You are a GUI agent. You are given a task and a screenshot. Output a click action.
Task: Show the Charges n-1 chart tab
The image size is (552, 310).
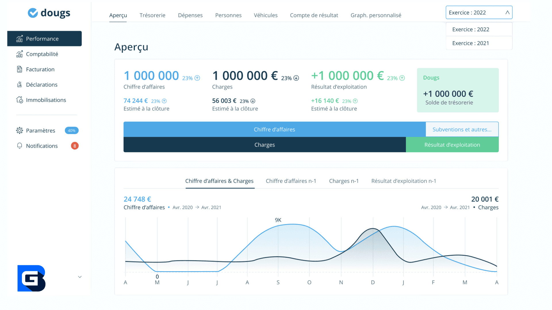pos(344,181)
